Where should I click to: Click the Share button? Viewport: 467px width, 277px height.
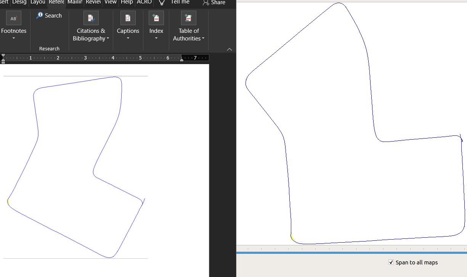(x=214, y=3)
